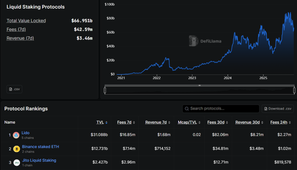Click the Lido protocol logo icon

[x=16, y=135]
